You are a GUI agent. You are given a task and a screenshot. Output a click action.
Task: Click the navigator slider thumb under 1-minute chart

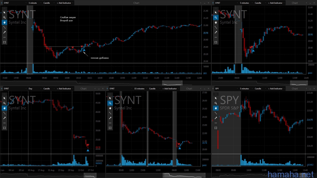click(x=172, y=83)
